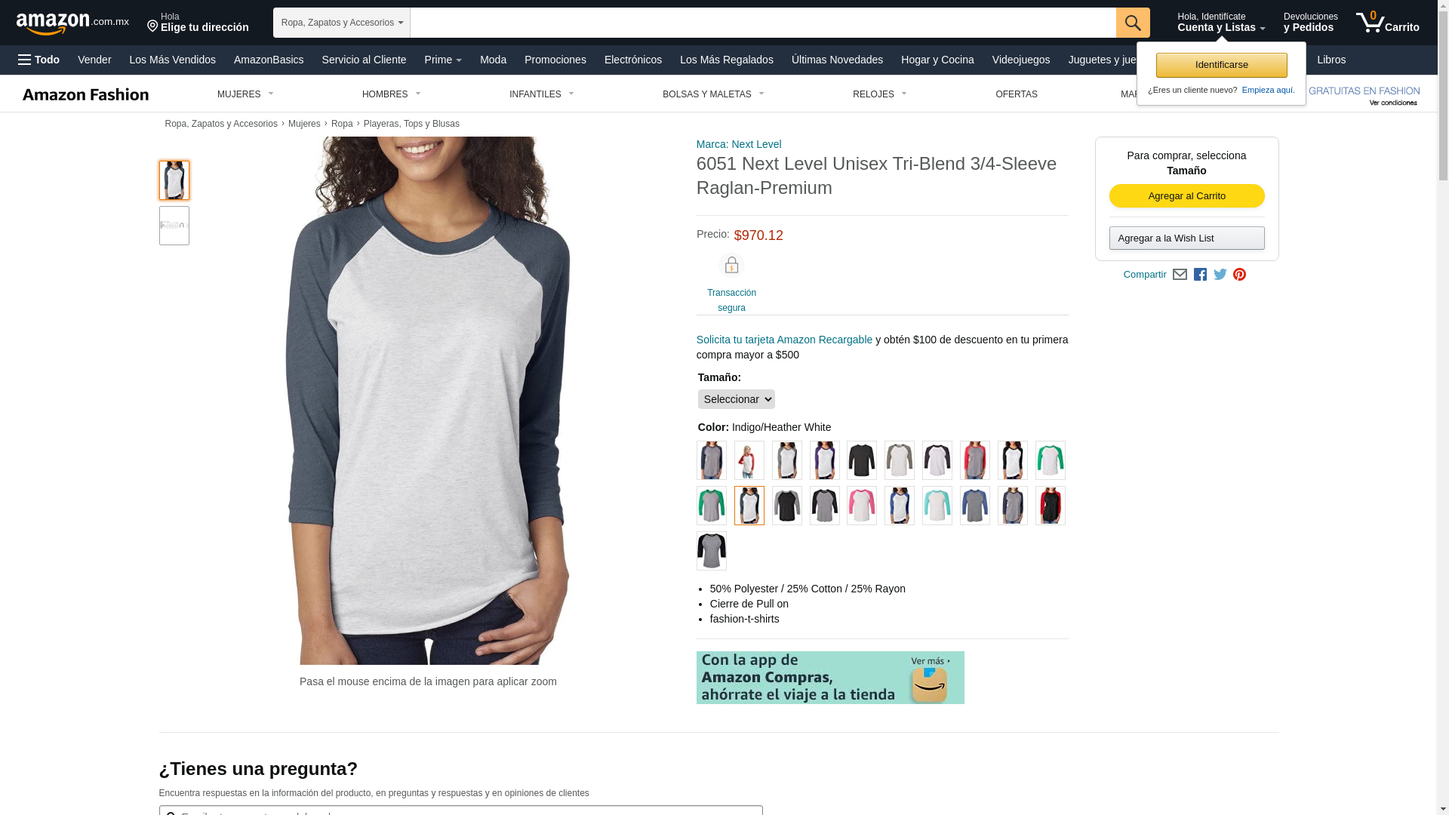
Task: Click the search magnifier button
Action: (1132, 23)
